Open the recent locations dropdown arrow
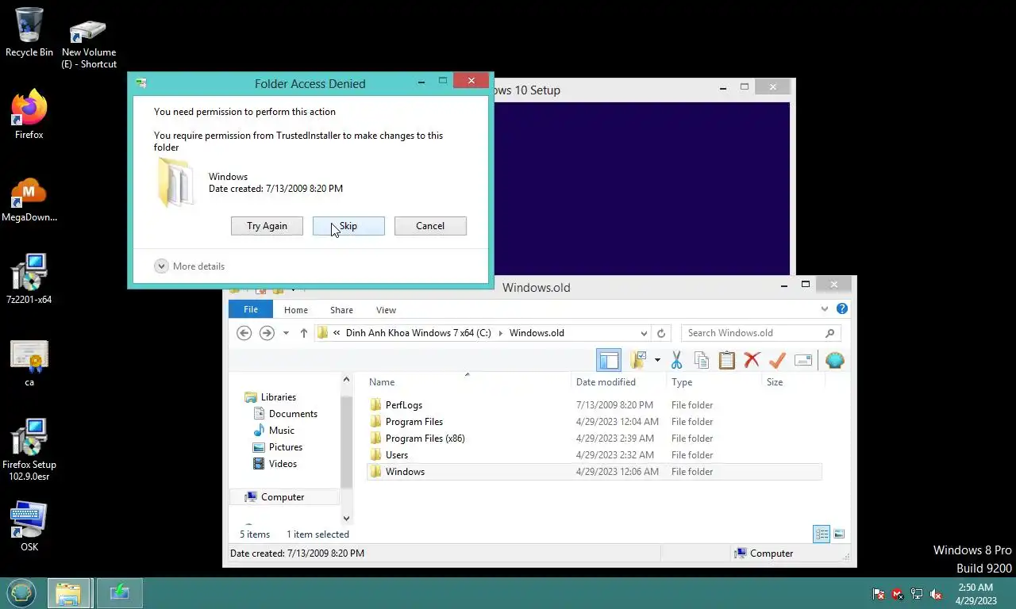The width and height of the screenshot is (1016, 609). pos(286,333)
